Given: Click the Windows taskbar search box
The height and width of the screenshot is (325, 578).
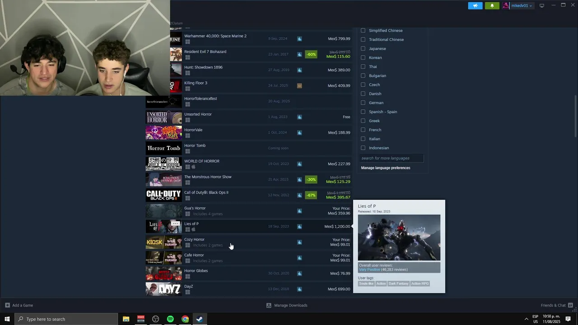Looking at the screenshot, I should click(66, 319).
